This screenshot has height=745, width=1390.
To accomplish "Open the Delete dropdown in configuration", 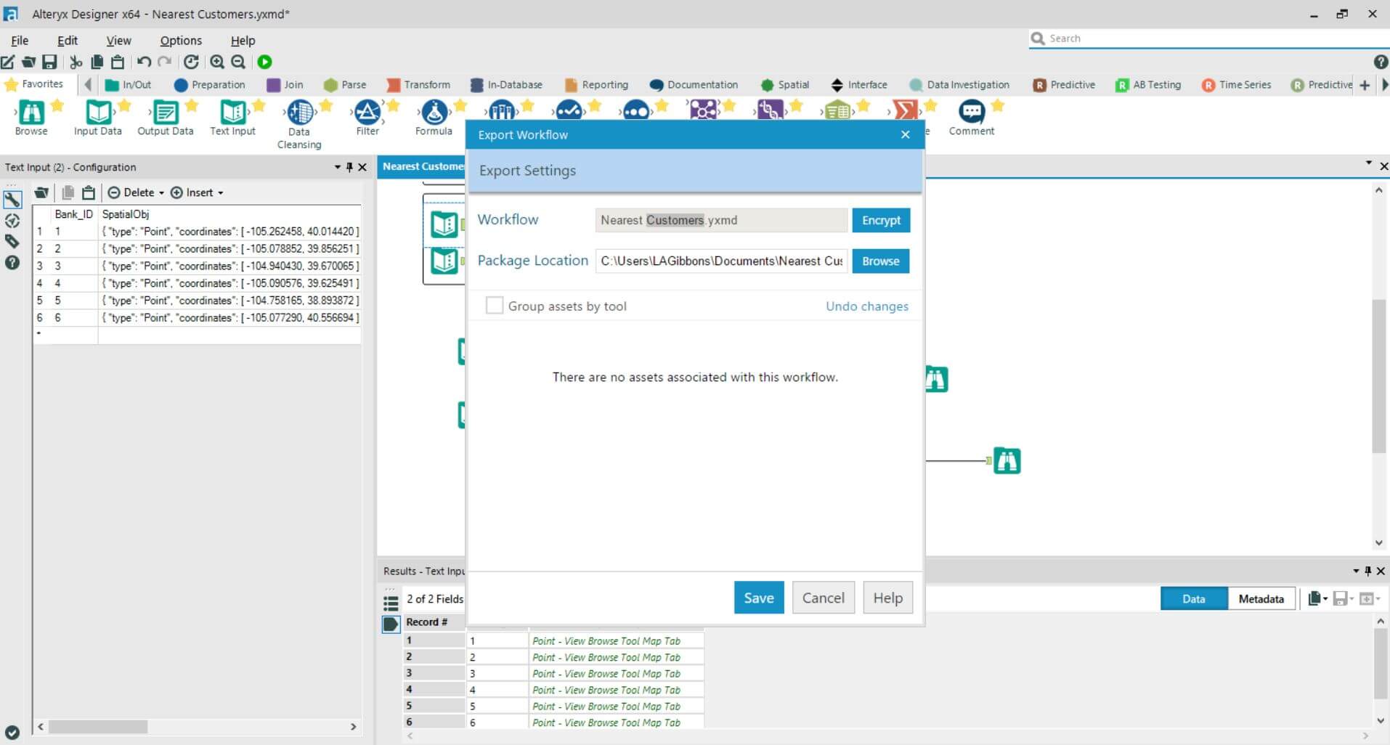I will (136, 192).
